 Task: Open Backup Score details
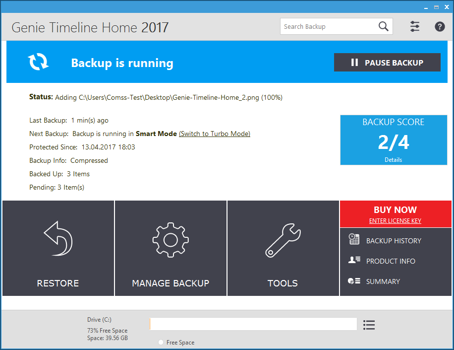[393, 160]
